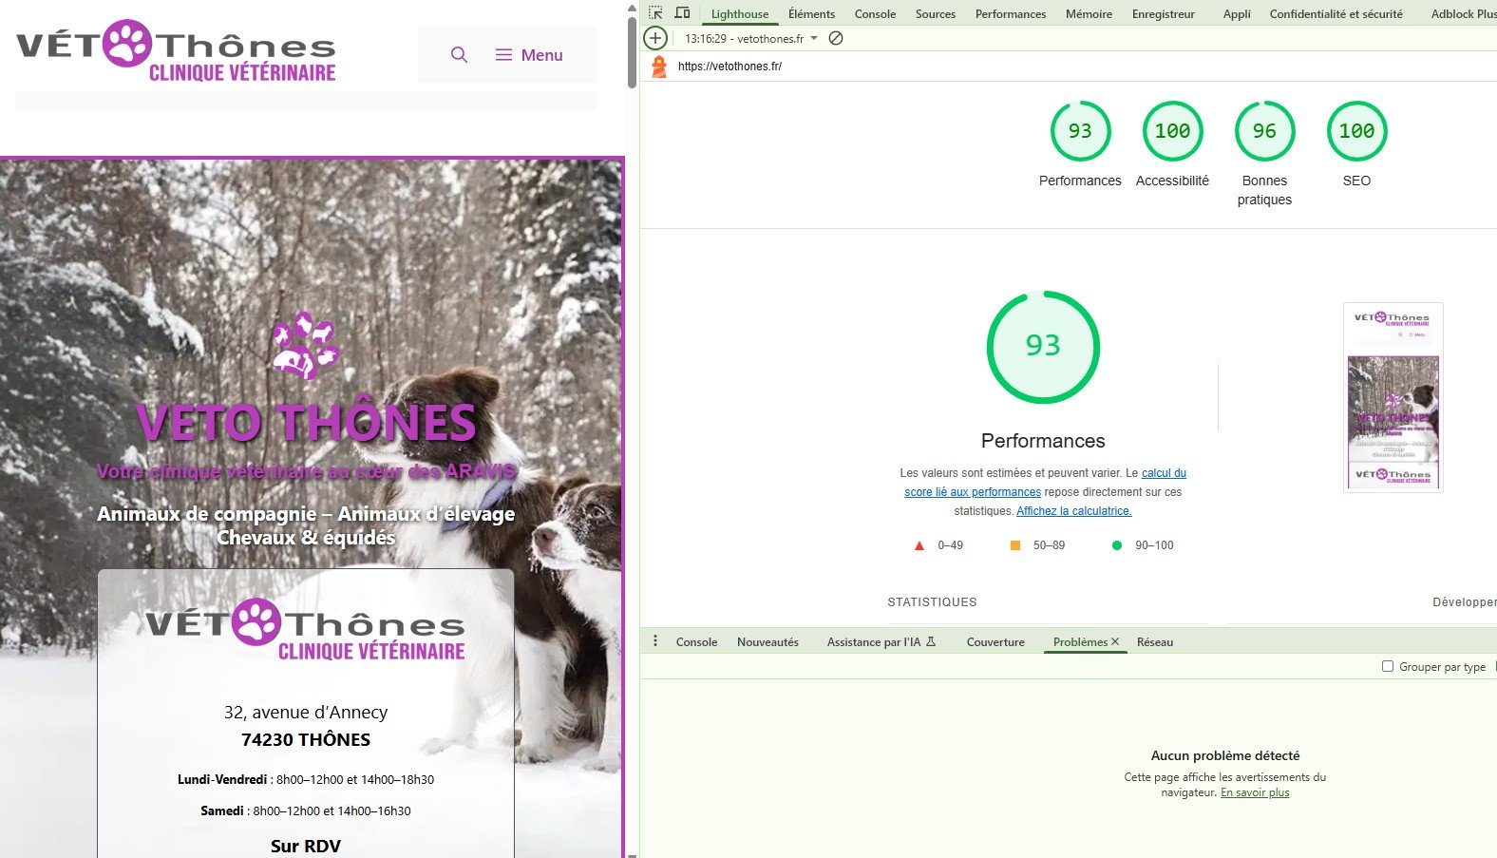The image size is (1497, 858).
Task: Open the Mémoire tab
Action: [x=1089, y=14]
